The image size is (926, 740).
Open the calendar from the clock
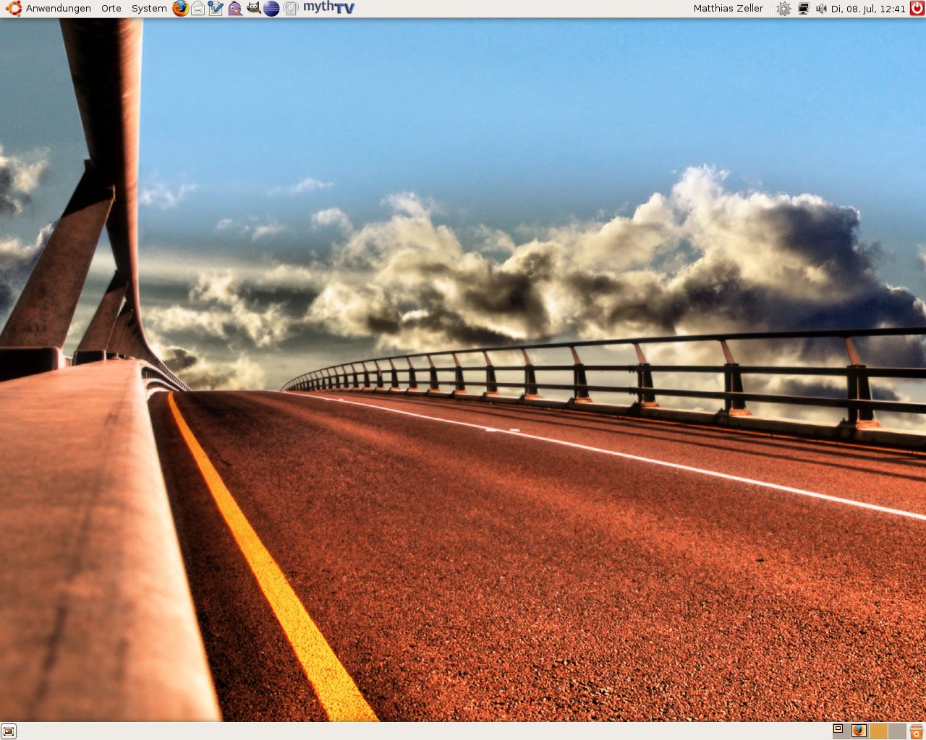coord(868,9)
